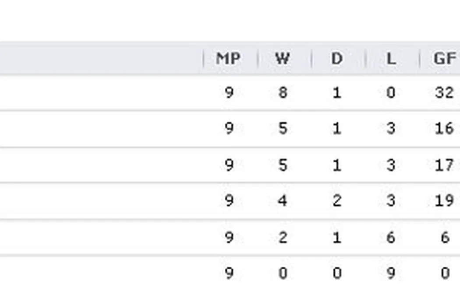This screenshot has width=460, height=307.
Task: Select MP value in the row with 32 GF
Action: [x=229, y=93]
